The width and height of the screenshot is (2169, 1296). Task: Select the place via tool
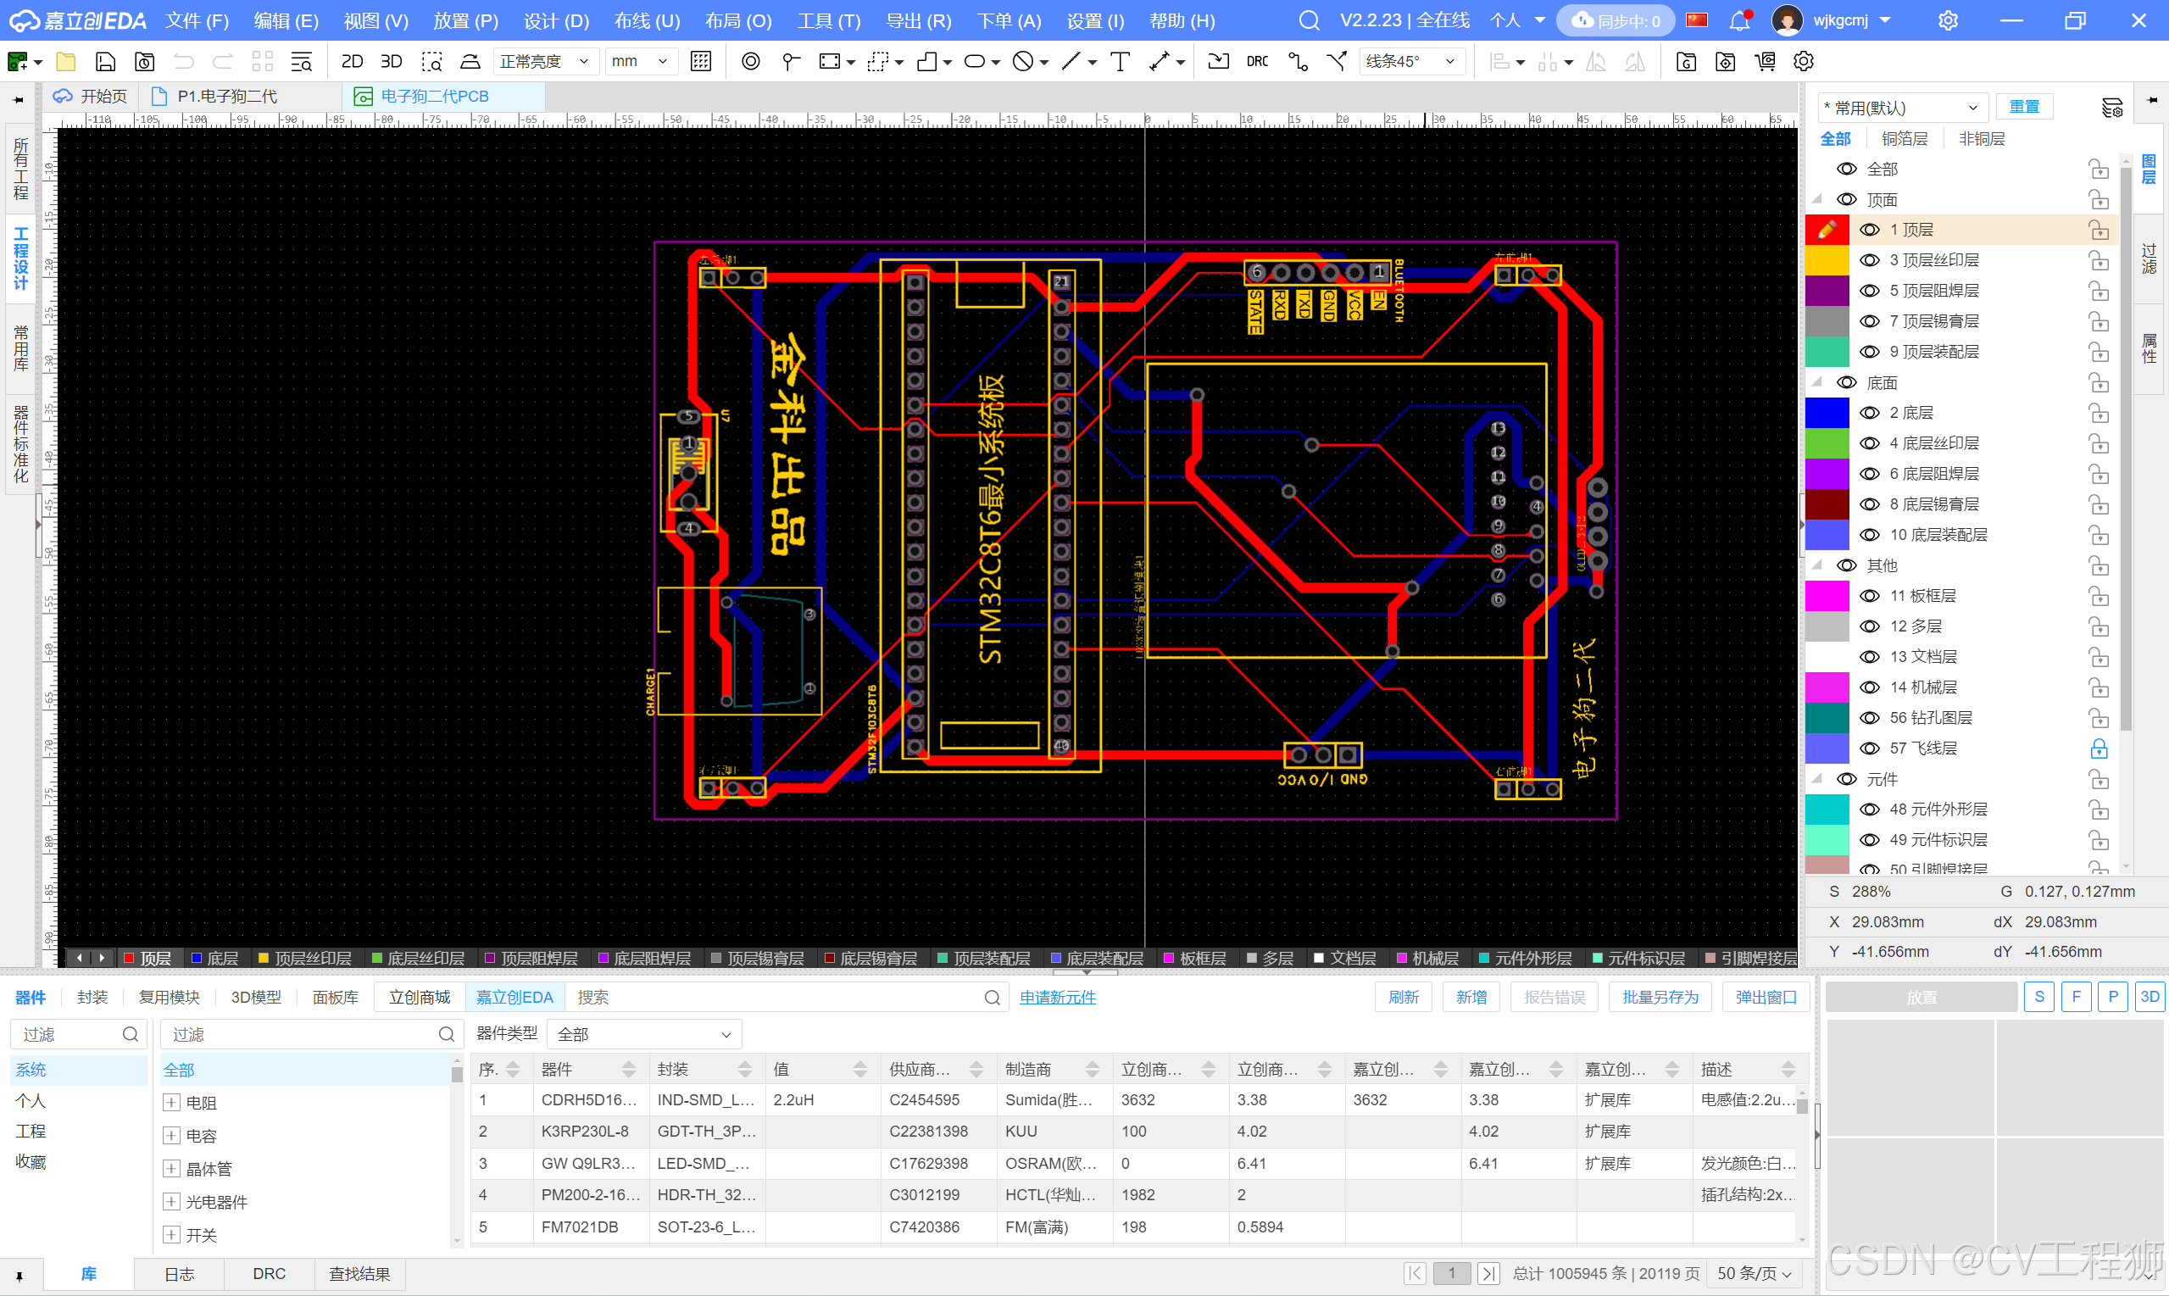tap(790, 61)
